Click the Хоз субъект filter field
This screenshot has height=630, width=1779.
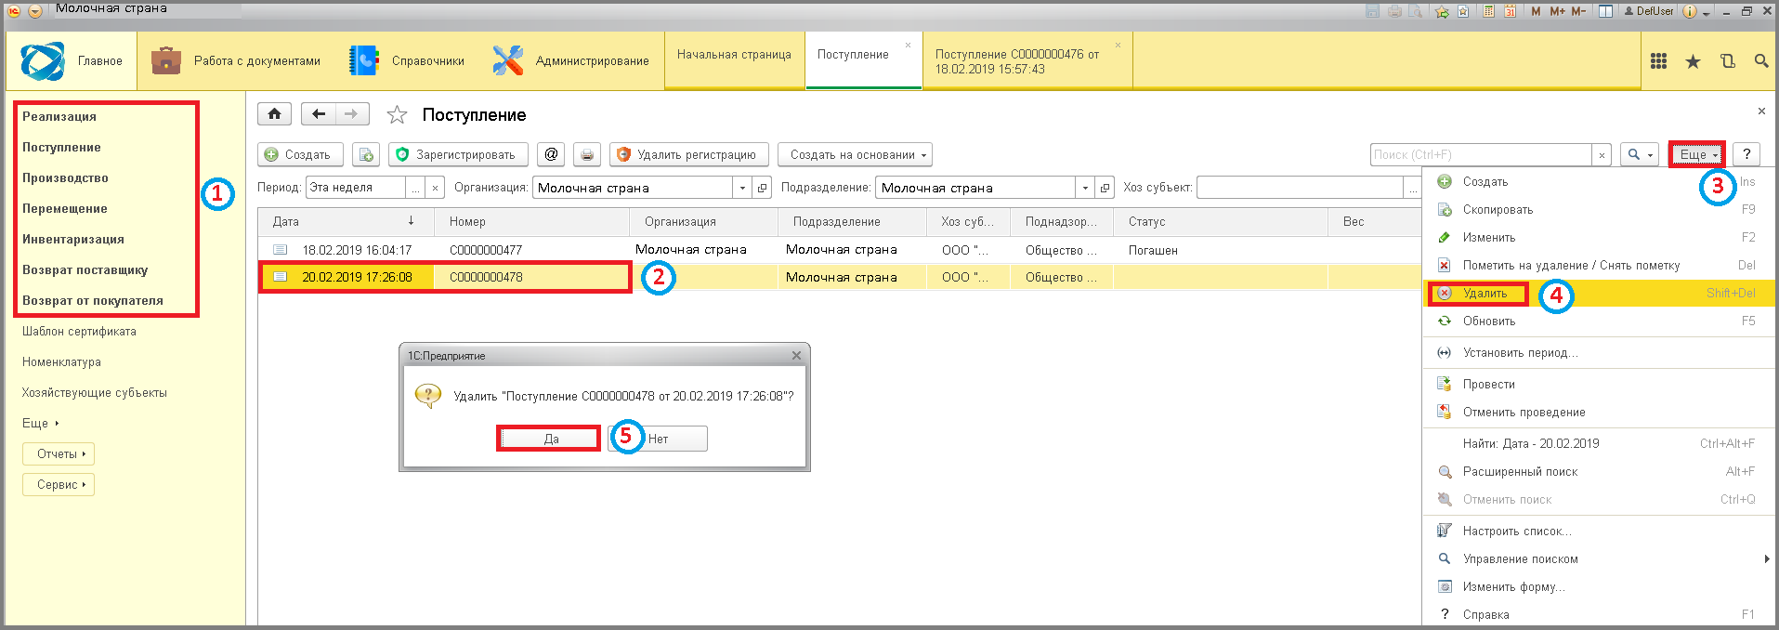click(x=1301, y=188)
